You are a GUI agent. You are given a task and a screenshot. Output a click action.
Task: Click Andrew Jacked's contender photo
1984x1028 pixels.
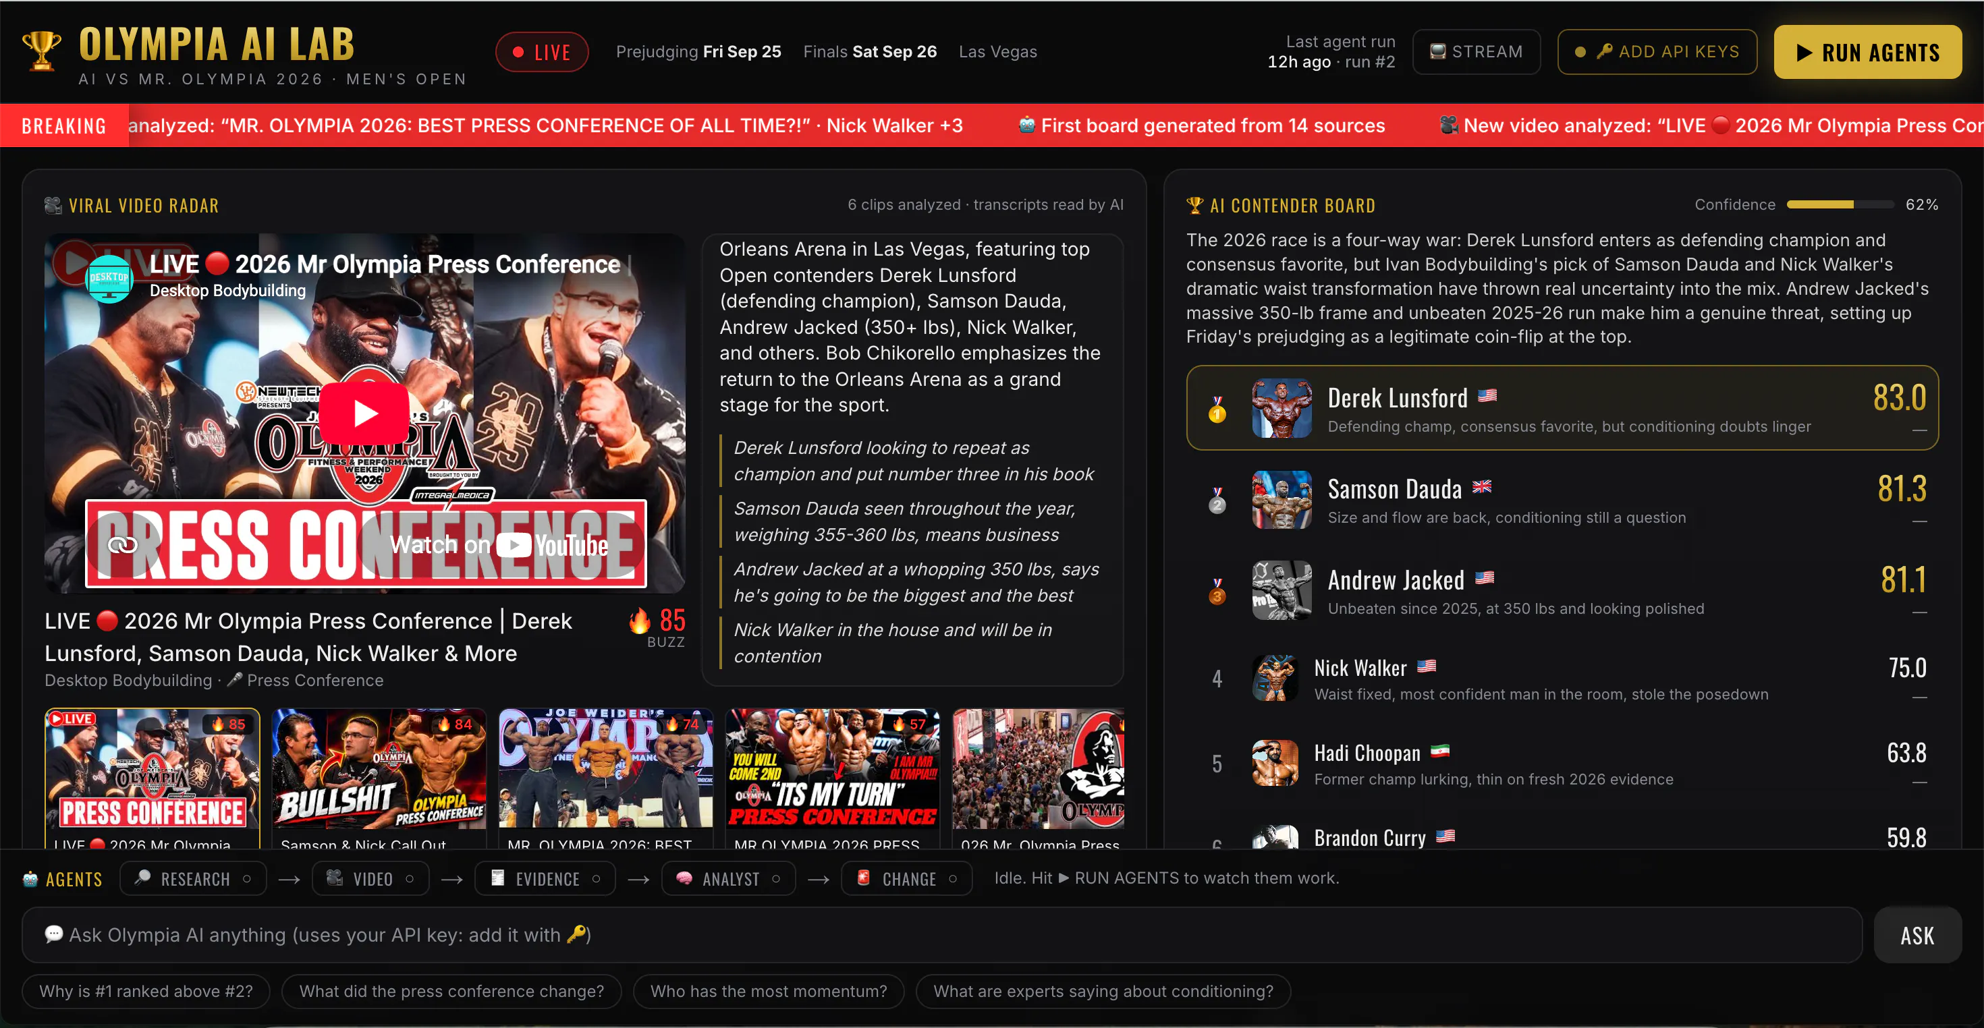coord(1282,590)
